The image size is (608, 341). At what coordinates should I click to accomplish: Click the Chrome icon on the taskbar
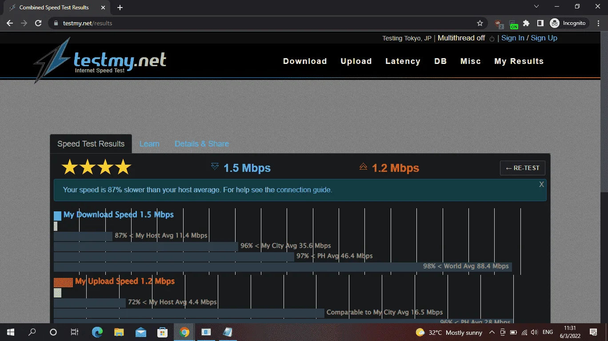(184, 332)
